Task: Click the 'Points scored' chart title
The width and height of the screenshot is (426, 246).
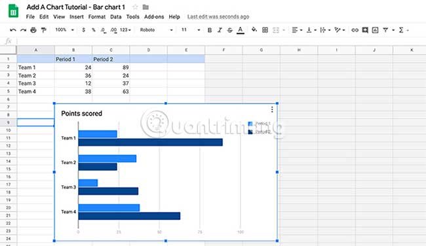Action: [81, 113]
